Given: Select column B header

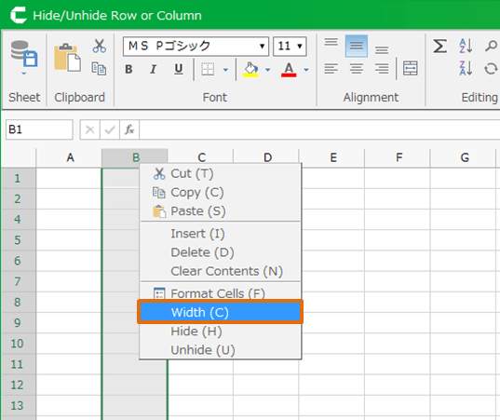Looking at the screenshot, I should pyautogui.click(x=135, y=157).
